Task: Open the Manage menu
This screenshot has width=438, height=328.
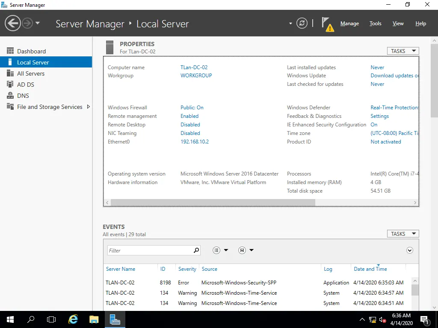Action: click(x=349, y=23)
